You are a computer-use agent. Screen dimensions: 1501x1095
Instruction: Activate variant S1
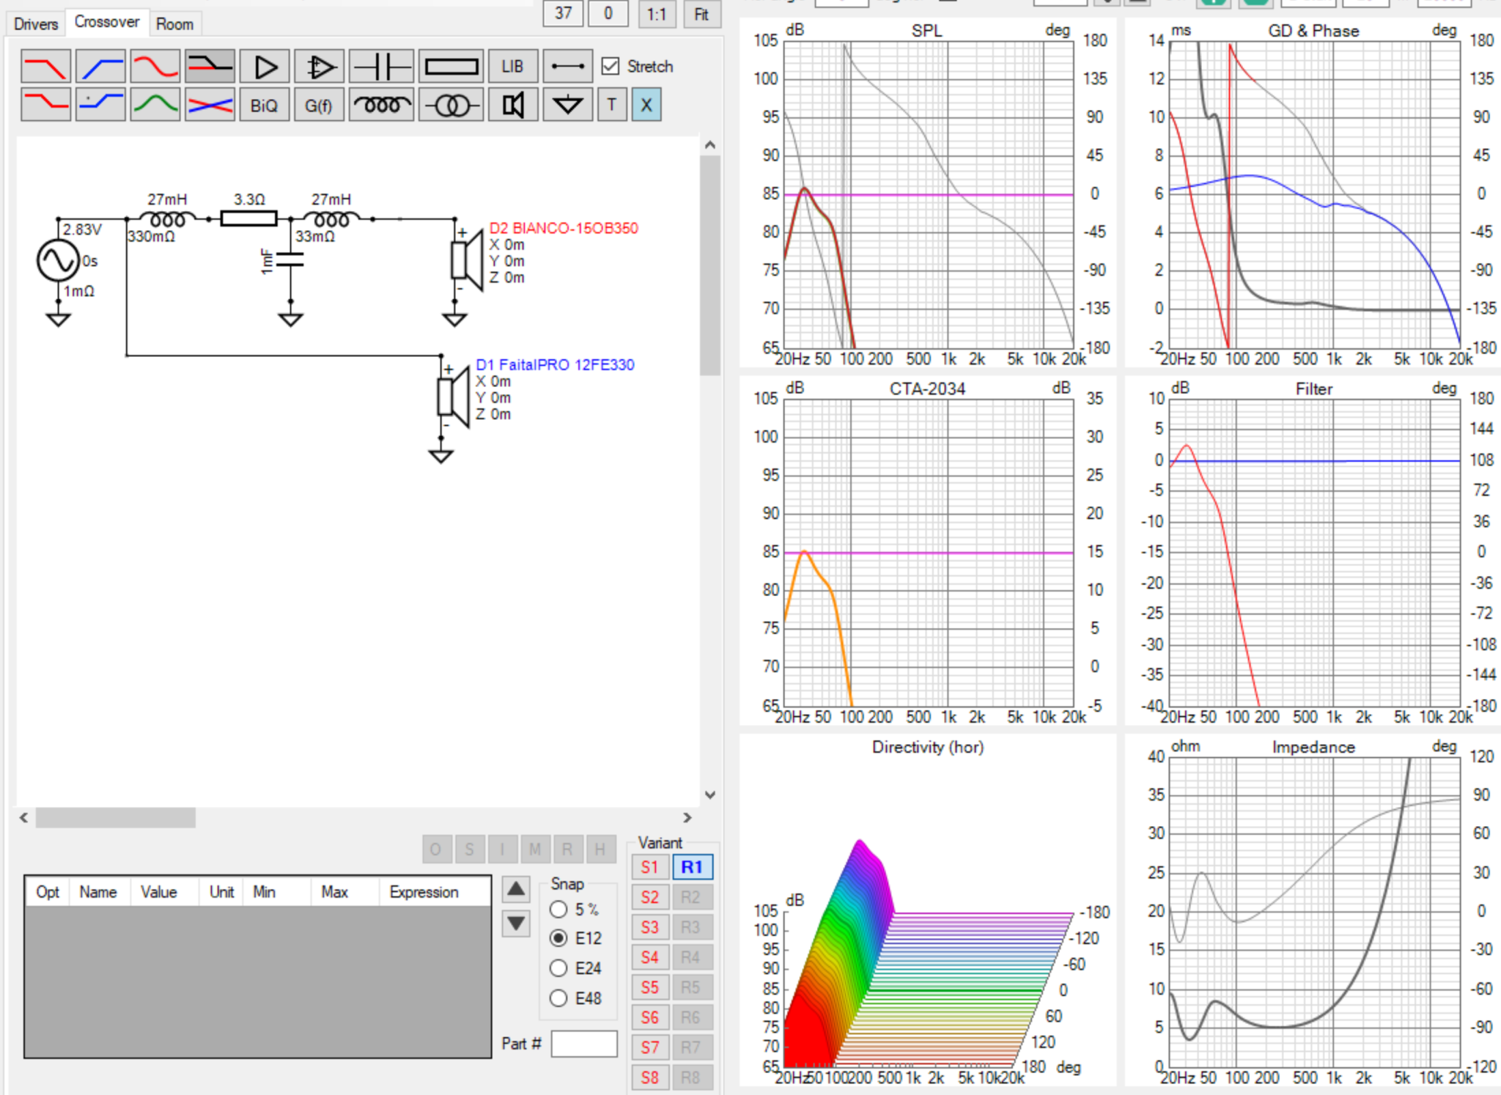point(650,867)
